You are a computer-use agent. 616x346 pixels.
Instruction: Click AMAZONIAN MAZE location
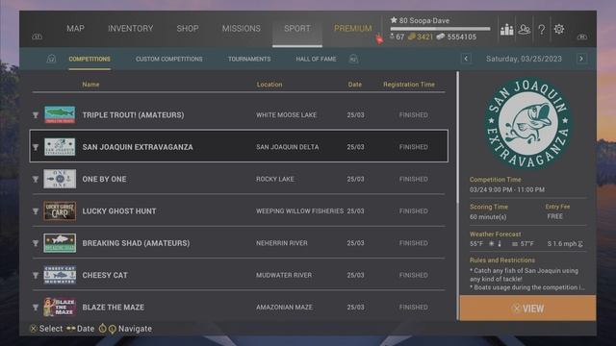[x=285, y=308]
